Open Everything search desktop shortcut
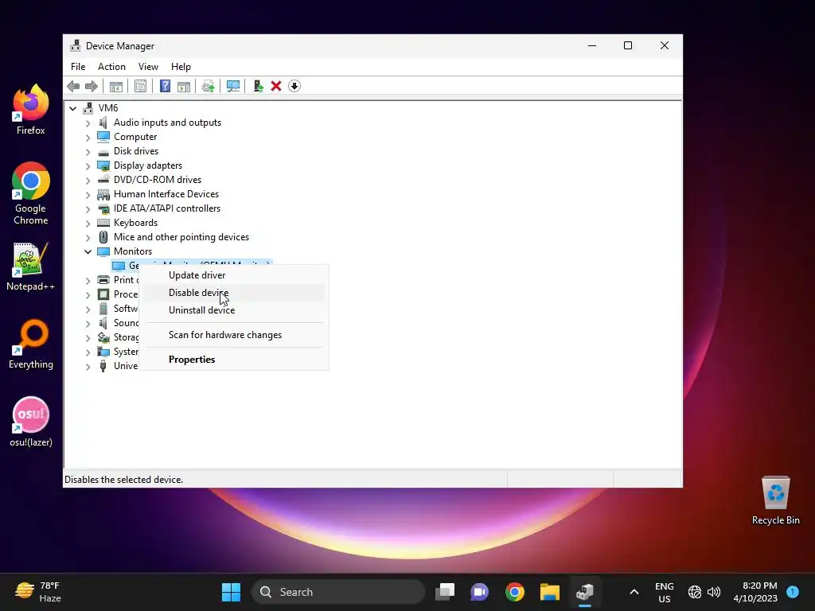815x611 pixels. tap(31, 344)
